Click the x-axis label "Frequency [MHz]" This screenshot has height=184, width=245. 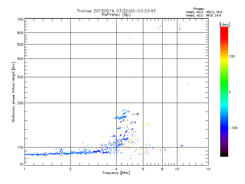tap(116, 173)
